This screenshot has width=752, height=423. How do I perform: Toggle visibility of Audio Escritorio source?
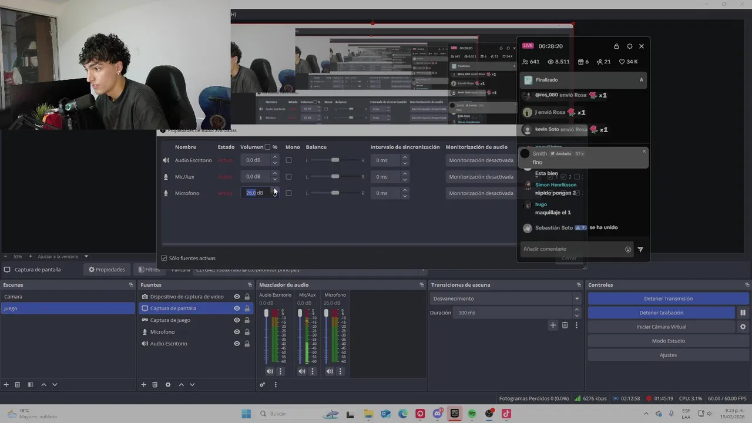pos(237,344)
